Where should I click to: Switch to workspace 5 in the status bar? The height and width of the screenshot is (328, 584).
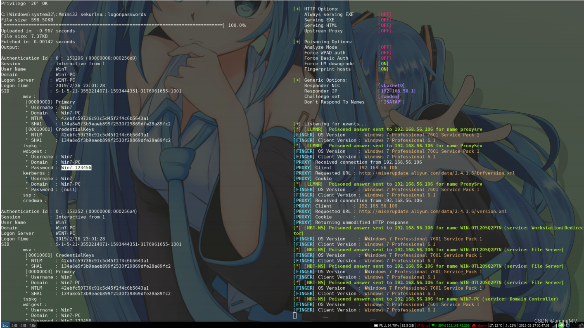[x=23, y=325]
